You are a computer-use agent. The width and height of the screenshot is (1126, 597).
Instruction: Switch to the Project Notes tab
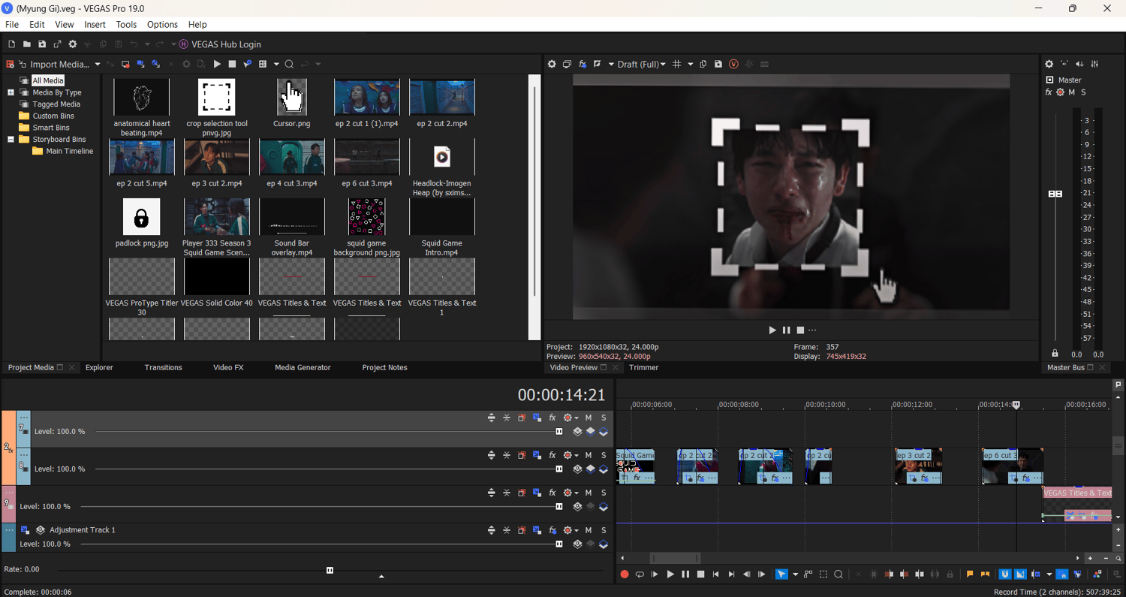pyautogui.click(x=384, y=367)
